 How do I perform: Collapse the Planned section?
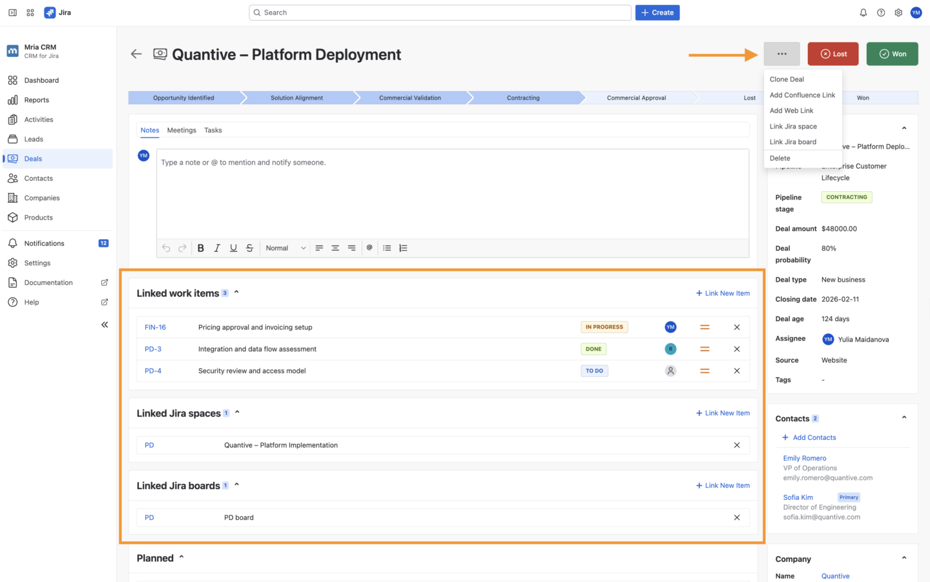click(x=181, y=556)
